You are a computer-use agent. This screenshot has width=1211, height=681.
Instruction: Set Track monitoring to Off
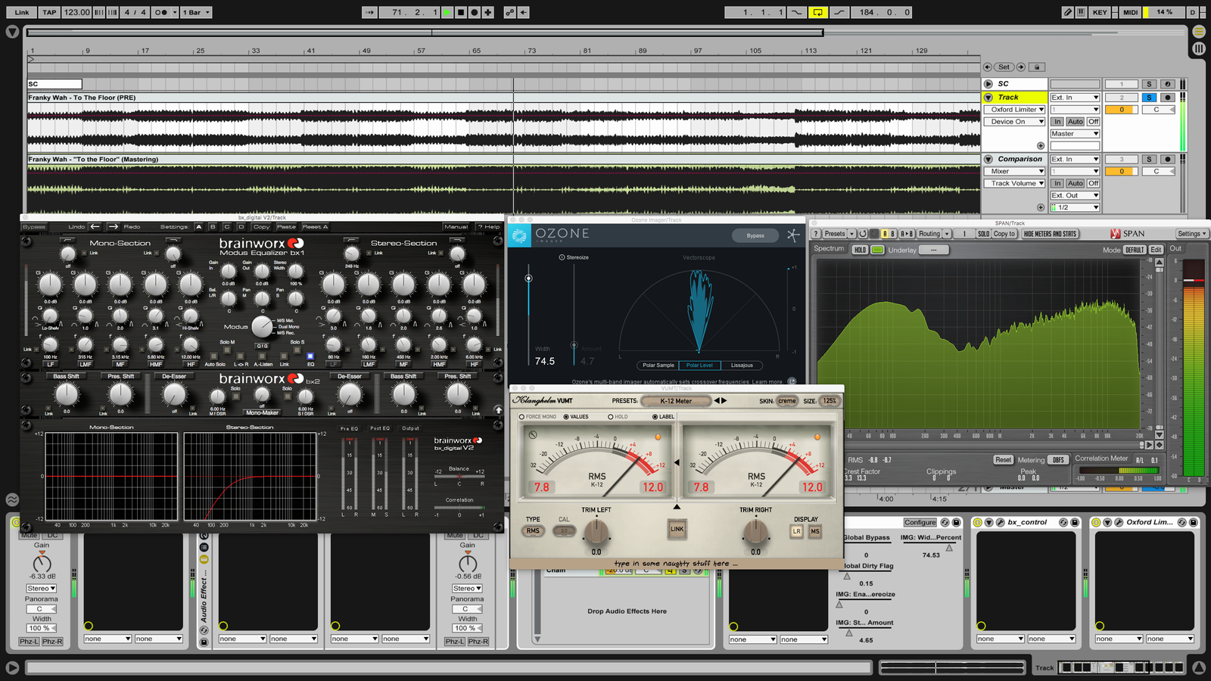[x=1094, y=122]
